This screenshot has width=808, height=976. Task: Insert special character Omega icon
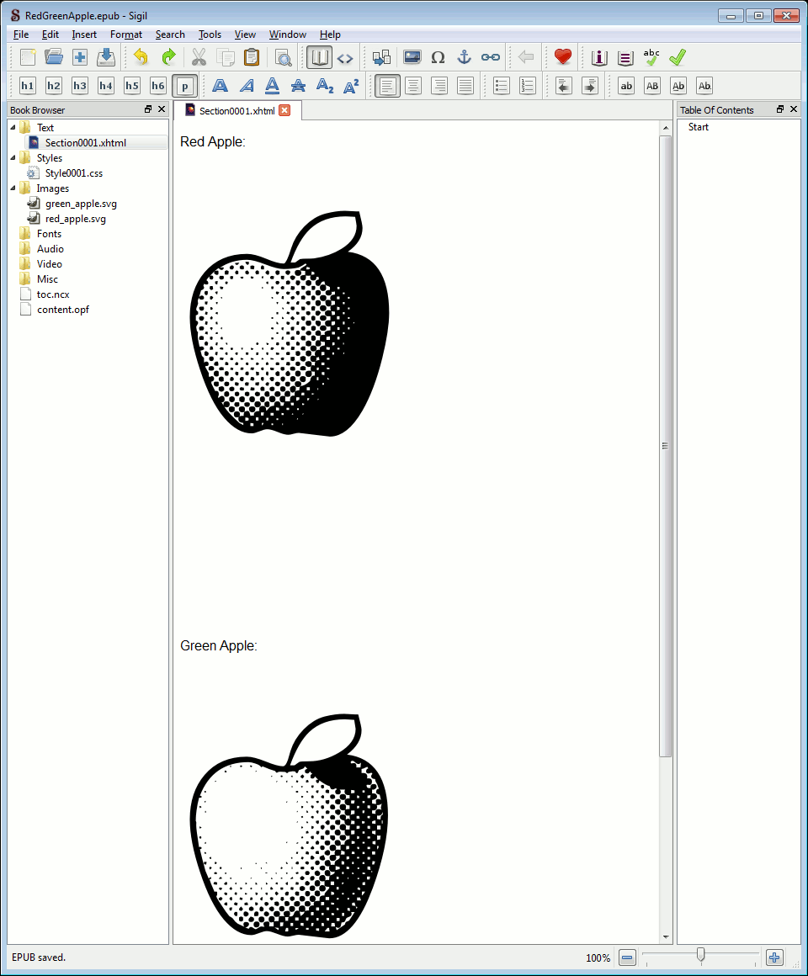tap(439, 57)
